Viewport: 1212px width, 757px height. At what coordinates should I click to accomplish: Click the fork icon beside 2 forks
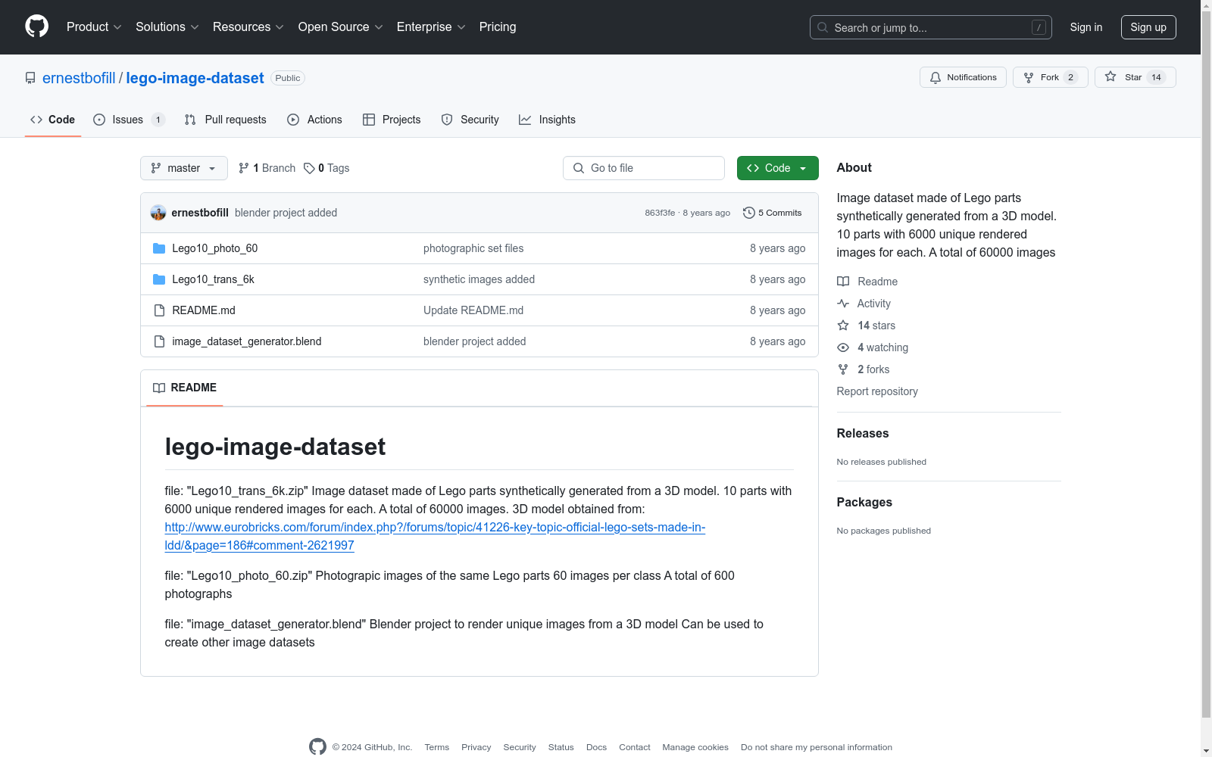pyautogui.click(x=843, y=369)
